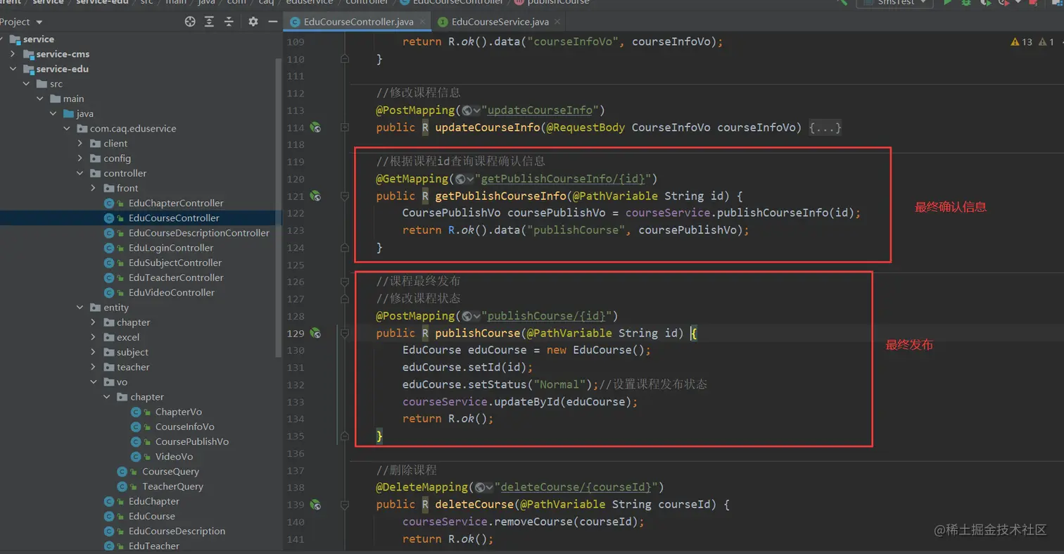Fold comment block starting at line 126
This screenshot has width=1064, height=554.
click(345, 282)
